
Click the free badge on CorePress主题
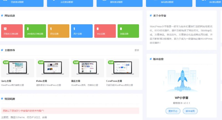pos(111,62)
